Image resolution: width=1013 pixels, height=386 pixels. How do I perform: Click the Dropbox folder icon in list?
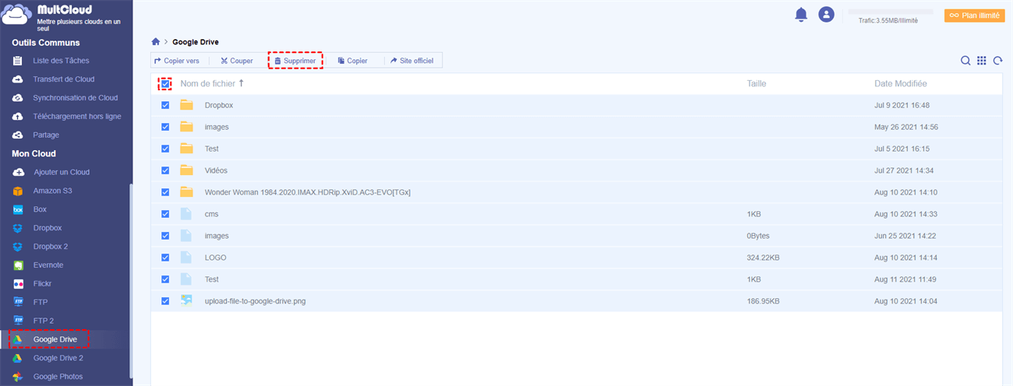(x=186, y=105)
